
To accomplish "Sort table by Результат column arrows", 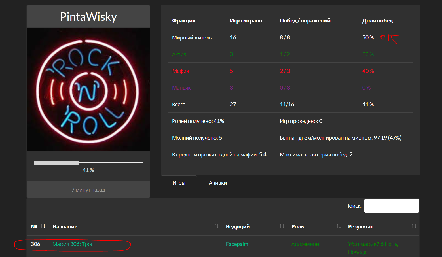I will [x=414, y=226].
